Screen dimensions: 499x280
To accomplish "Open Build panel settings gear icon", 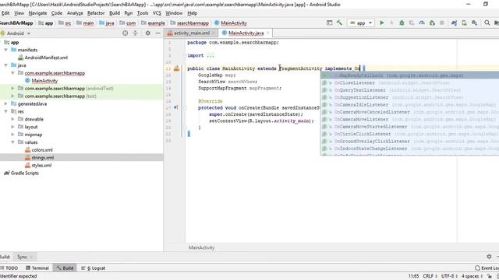I will [489, 257].
